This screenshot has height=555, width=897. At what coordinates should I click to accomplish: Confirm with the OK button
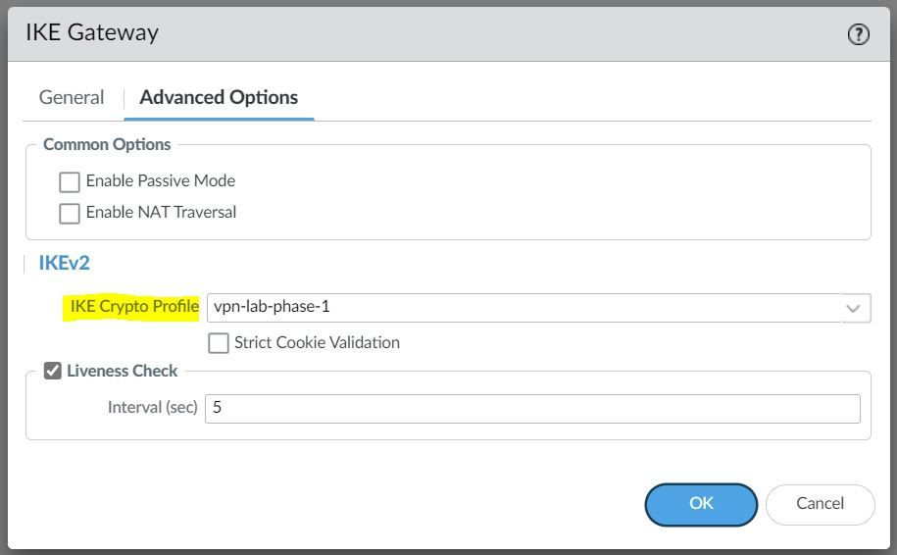click(x=701, y=504)
